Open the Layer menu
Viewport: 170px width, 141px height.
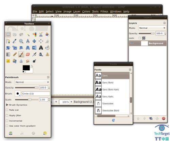coord(77,12)
